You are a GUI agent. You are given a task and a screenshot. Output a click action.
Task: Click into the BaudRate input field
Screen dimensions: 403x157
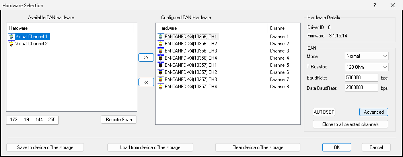(362, 78)
